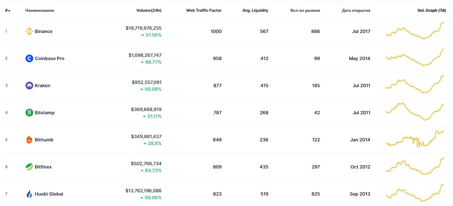Open the Kraken exchange name link
The width and height of the screenshot is (453, 206).
pyautogui.click(x=42, y=86)
